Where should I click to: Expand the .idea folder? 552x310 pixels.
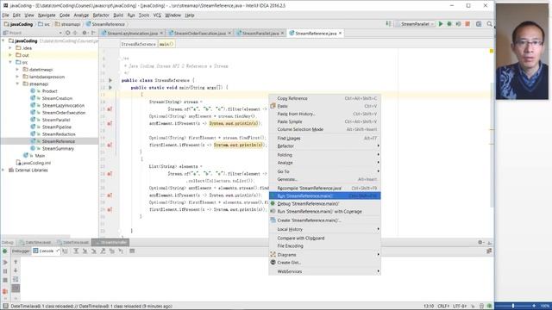pos(10,48)
